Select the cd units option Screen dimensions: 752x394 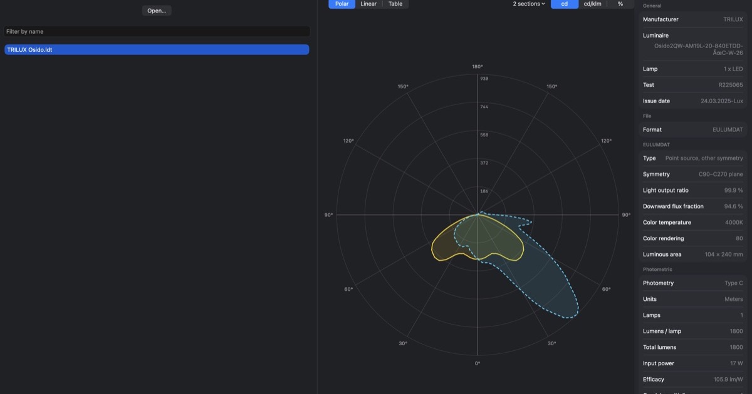565,4
